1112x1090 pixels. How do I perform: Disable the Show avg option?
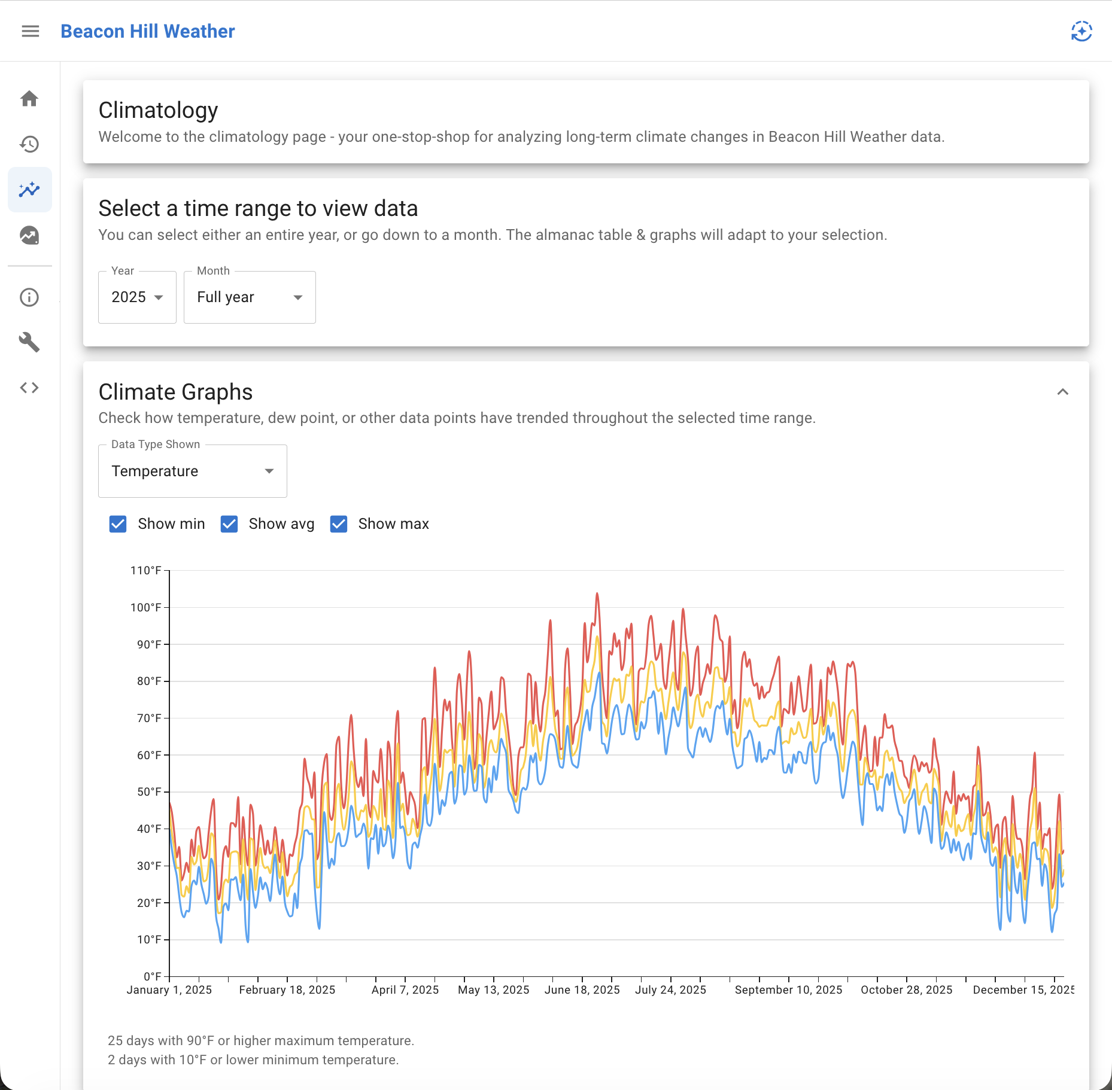coord(229,524)
